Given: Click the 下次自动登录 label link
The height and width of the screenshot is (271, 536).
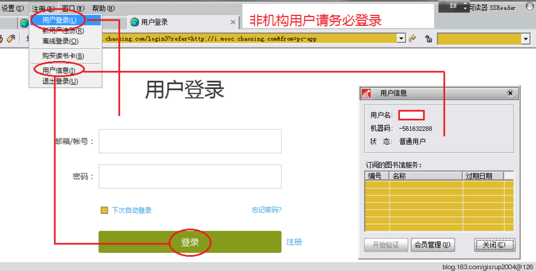Looking at the screenshot, I should point(131,210).
